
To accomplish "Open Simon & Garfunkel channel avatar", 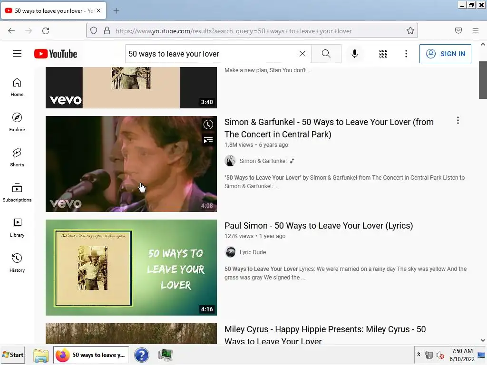I will point(230,161).
